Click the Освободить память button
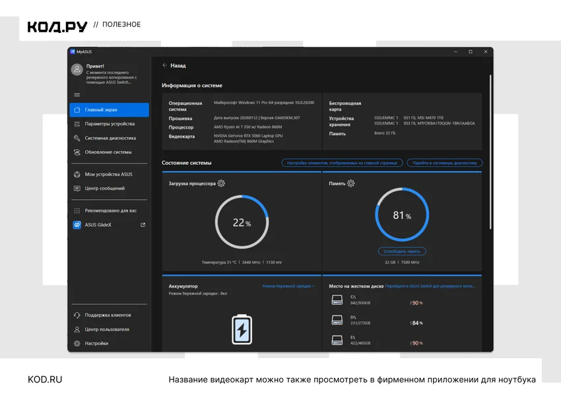 click(x=402, y=251)
